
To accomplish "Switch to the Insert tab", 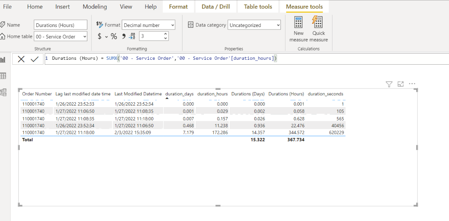I will coord(62,7).
